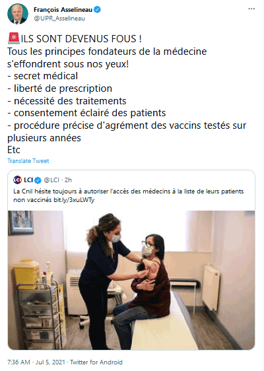
Task: Click the François Asselineau display name
Action: (63, 10)
